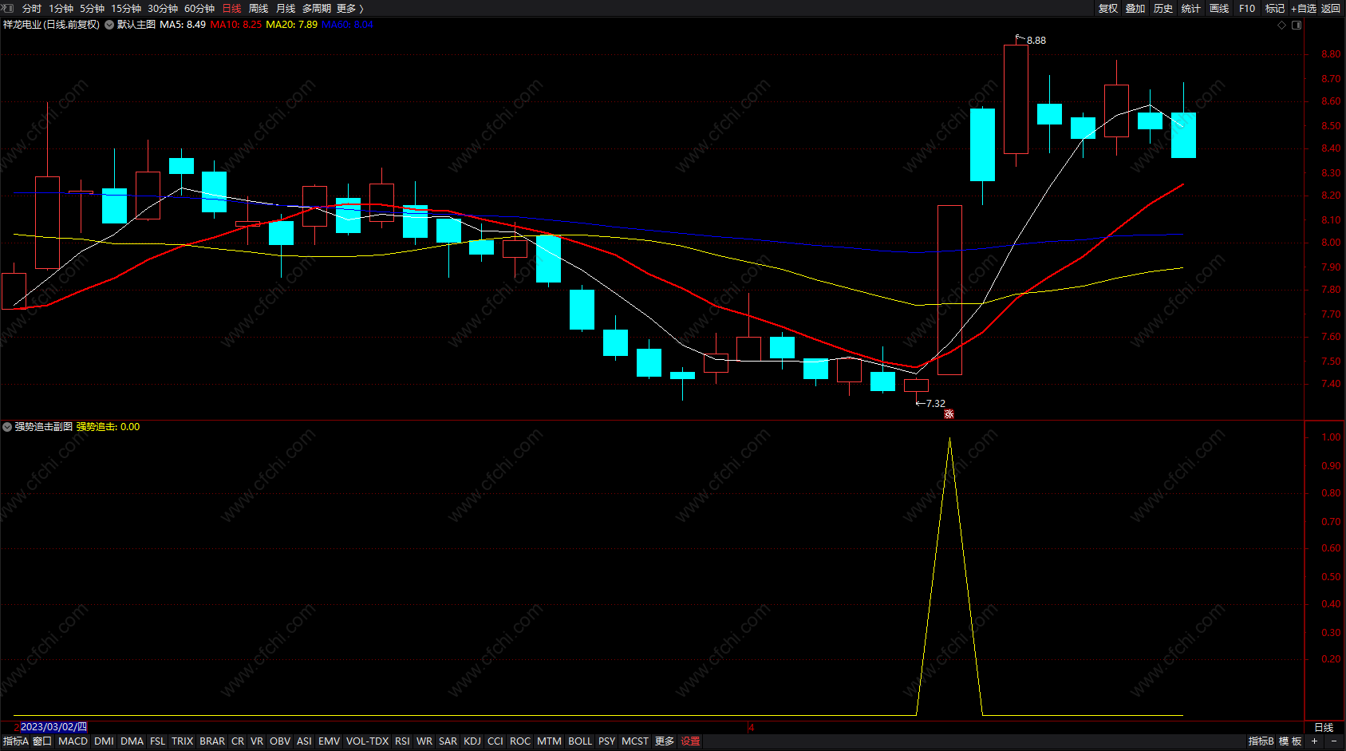The width and height of the screenshot is (1346, 751).
Task: Click the 统计 statistics button
Action: [x=1191, y=8]
